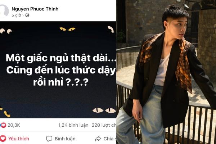Viewport: 216px width, 144px height.
Task: Open the photo of the man in the black blazer
Action: (x=166, y=72)
